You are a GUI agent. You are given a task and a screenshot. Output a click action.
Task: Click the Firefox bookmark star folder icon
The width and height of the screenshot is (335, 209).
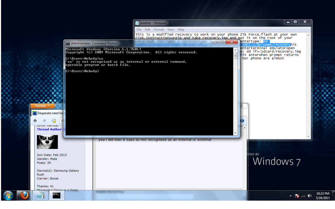pyautogui.click(x=54, y=121)
